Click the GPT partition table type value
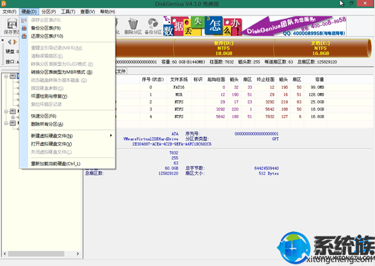375x266 pixels. point(275,139)
